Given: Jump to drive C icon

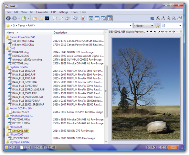Looking at the screenshot, I should point(158,18).
